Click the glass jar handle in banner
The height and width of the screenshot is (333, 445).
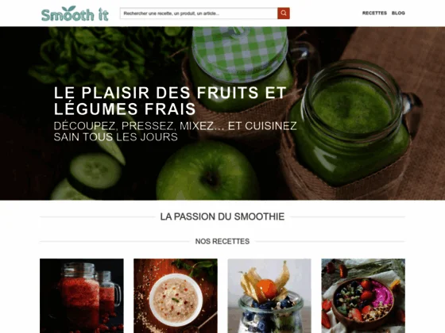[x=413, y=112]
